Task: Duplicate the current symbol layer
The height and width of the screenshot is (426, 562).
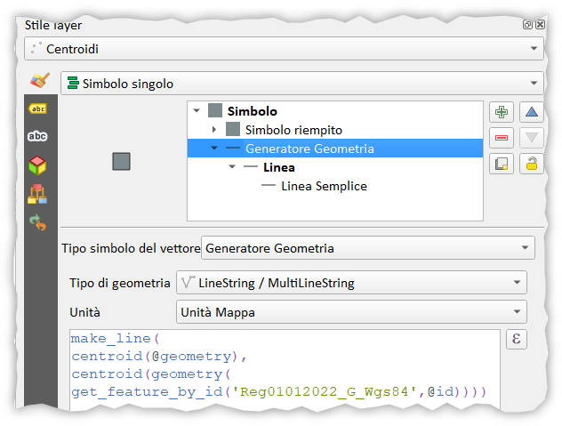Action: 502,164
